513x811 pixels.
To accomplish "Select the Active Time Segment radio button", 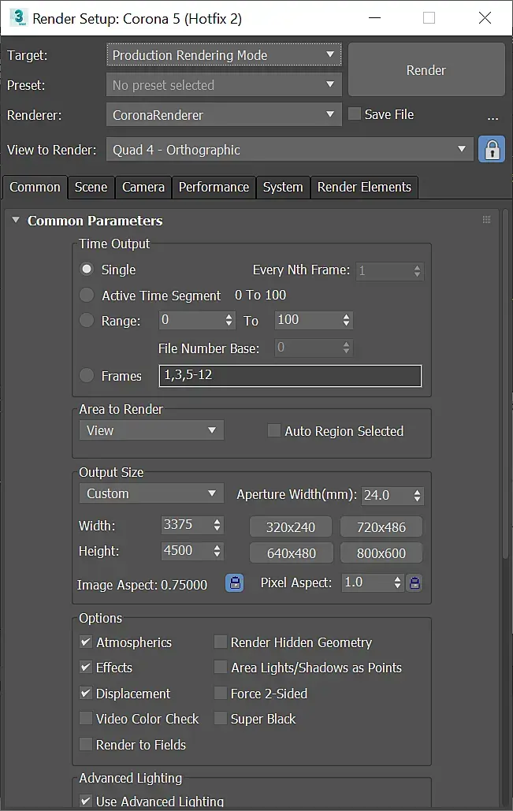I will 87,296.
